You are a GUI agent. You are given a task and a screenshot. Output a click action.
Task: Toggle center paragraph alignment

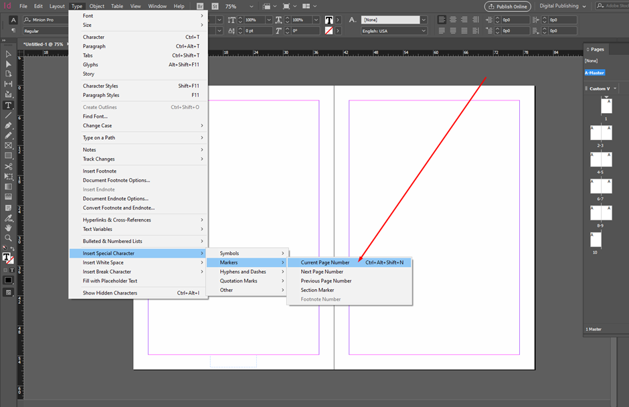(454, 20)
